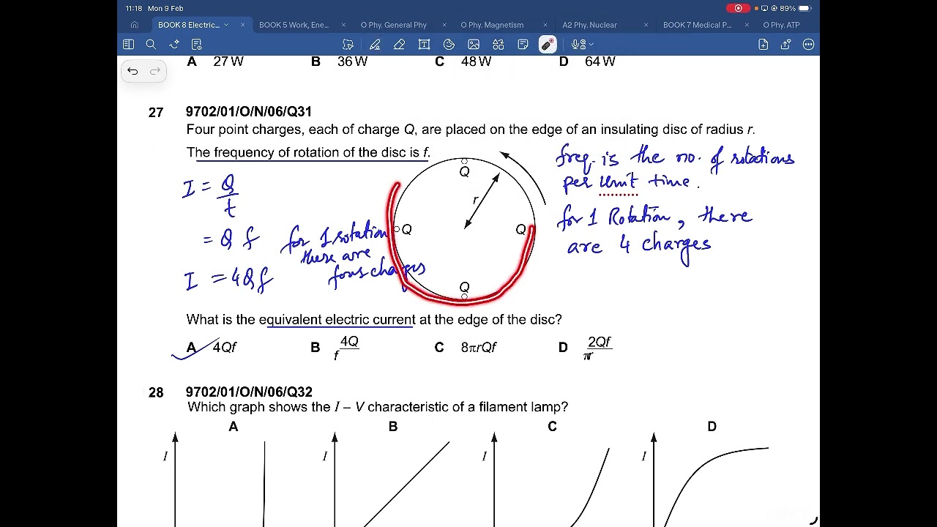
Task: Tap graph label C above upward-curving graph
Action: (552, 427)
